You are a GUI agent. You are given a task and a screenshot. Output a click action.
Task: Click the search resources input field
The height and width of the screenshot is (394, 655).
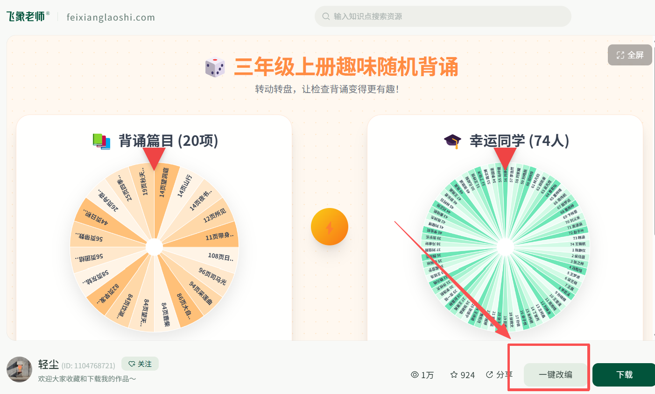click(x=443, y=16)
